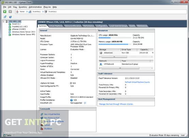Click the Network scrollbar left arrow

click(100, 68)
